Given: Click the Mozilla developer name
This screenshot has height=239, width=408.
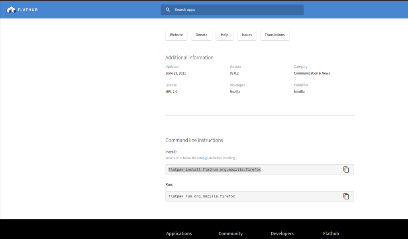Looking at the screenshot, I should pos(235,92).
